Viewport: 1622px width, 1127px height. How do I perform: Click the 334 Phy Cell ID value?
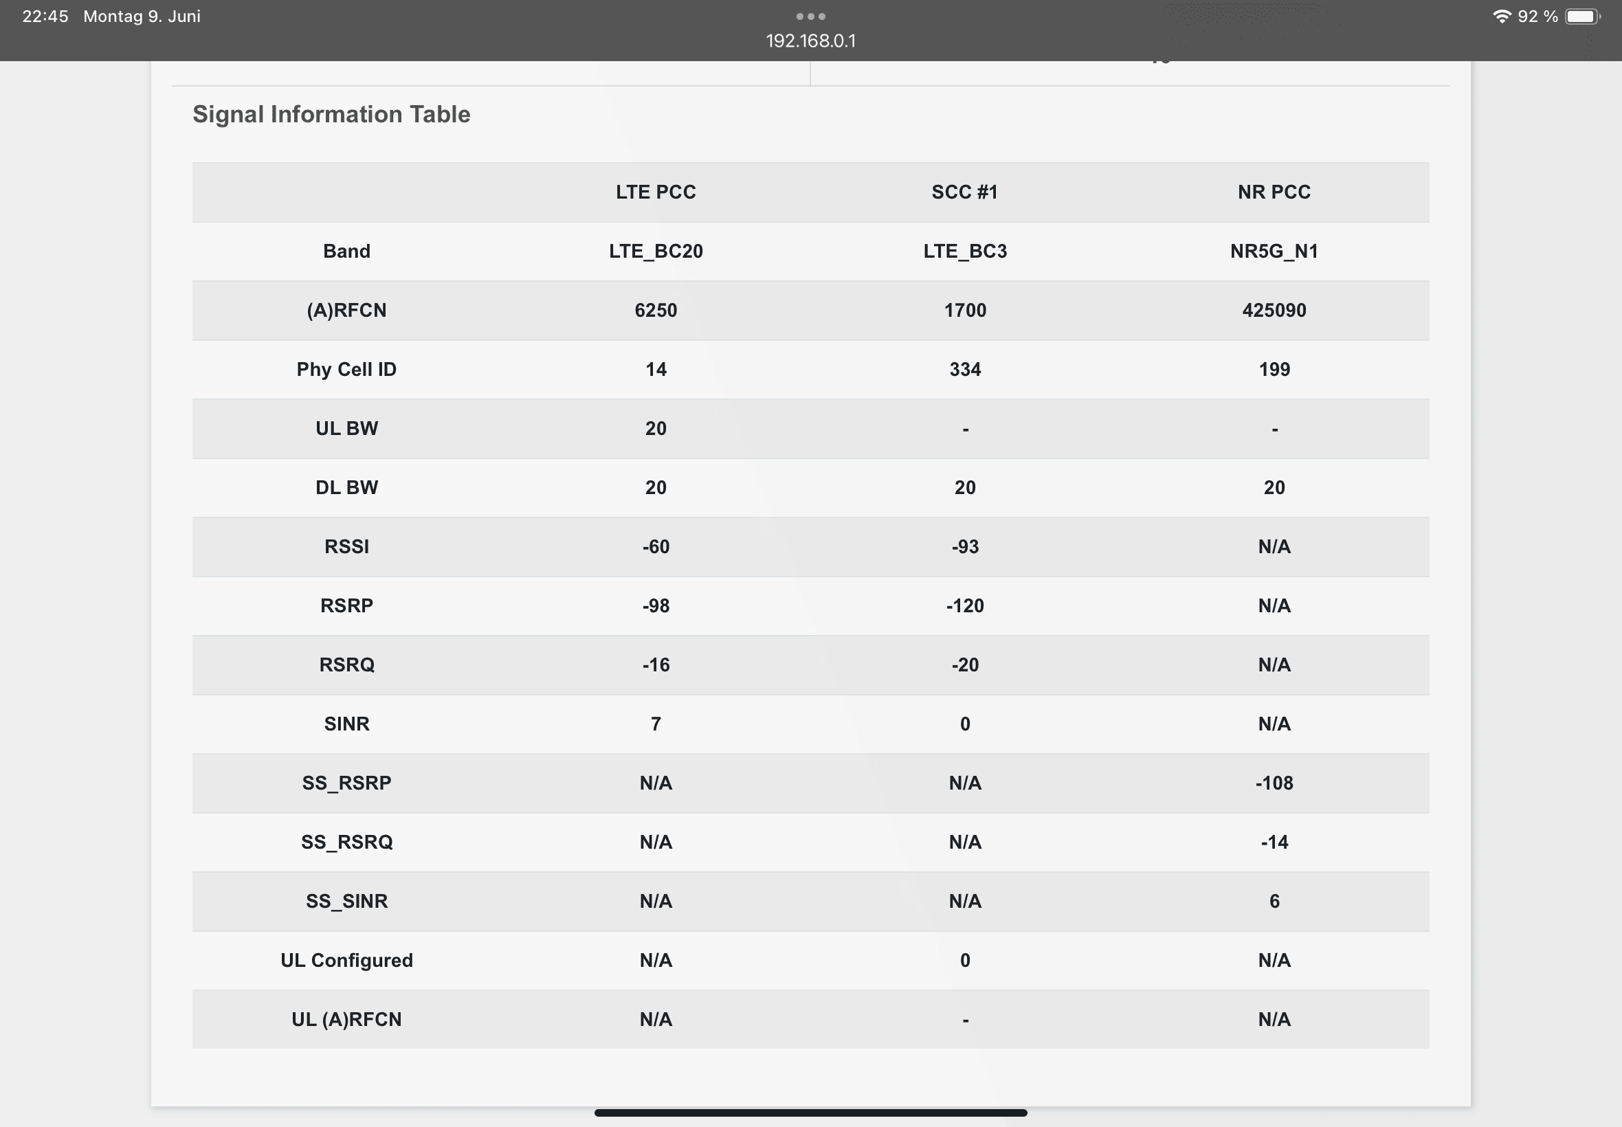pyautogui.click(x=964, y=369)
